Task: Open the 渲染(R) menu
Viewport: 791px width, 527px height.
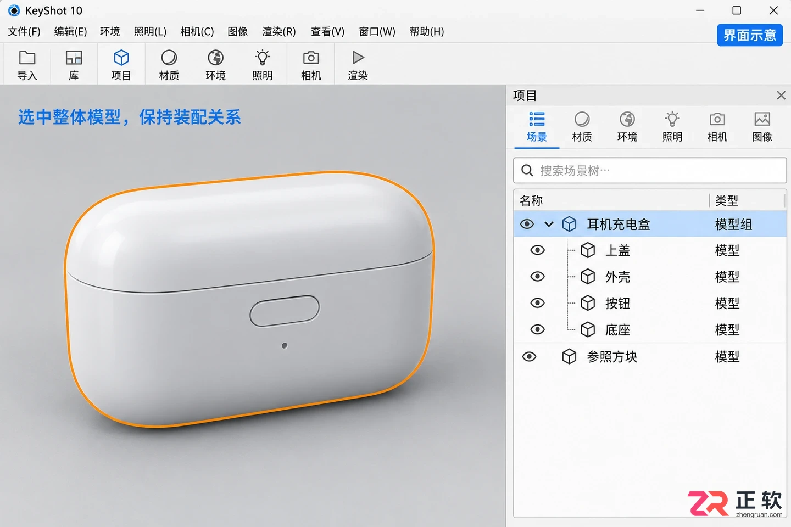Action: [x=278, y=31]
